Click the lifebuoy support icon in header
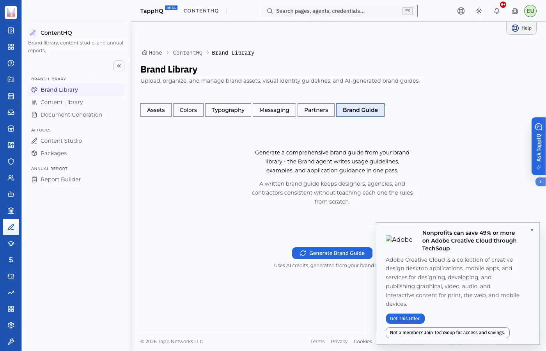Screen dimensions: 546x351 point(461,11)
